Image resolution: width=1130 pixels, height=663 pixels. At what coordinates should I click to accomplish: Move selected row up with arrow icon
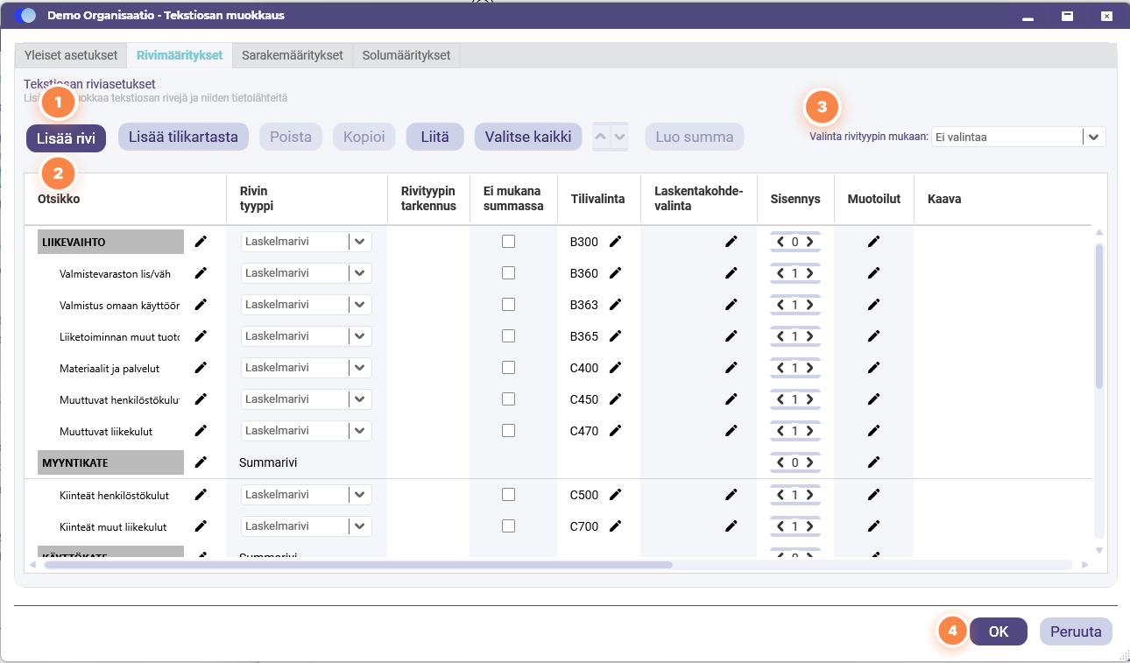(x=601, y=138)
